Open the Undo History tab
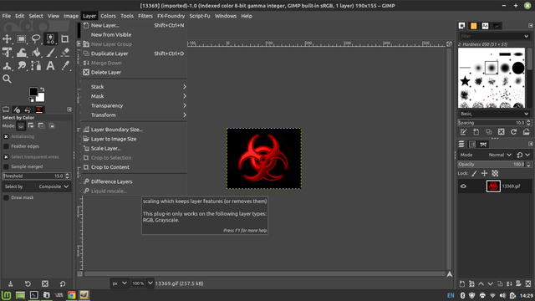The image size is (535, 301). (x=28, y=110)
